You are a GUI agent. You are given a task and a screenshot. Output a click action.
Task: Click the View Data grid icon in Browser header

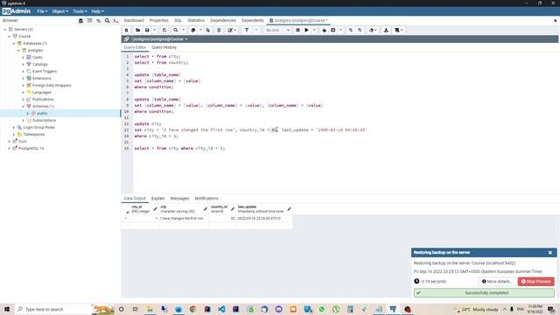(89, 21)
